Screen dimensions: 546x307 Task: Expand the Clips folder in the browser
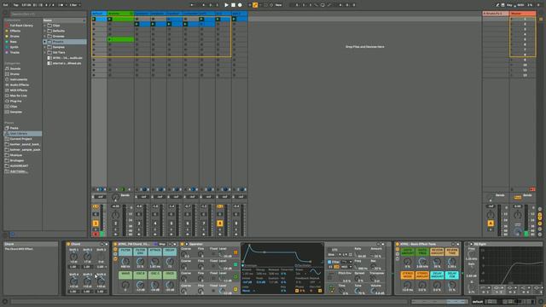click(45, 26)
